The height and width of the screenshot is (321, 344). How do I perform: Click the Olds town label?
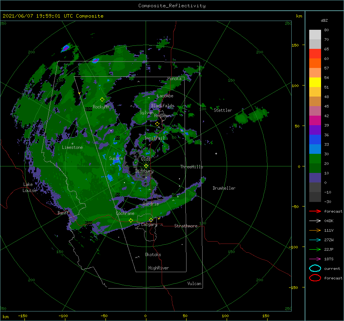click(x=146, y=159)
